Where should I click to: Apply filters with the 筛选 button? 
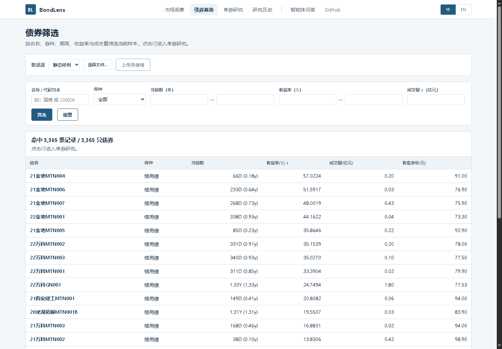coord(42,115)
